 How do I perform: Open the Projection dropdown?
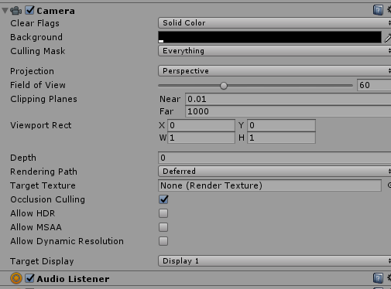(x=274, y=71)
